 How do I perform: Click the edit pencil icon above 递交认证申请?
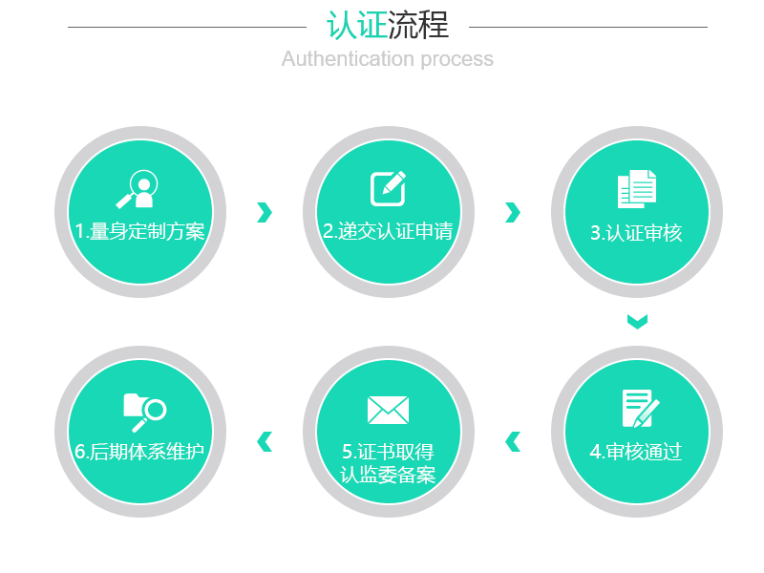point(388,188)
